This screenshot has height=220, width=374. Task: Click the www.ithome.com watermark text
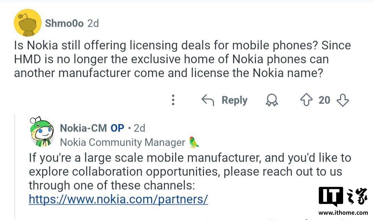point(343,213)
